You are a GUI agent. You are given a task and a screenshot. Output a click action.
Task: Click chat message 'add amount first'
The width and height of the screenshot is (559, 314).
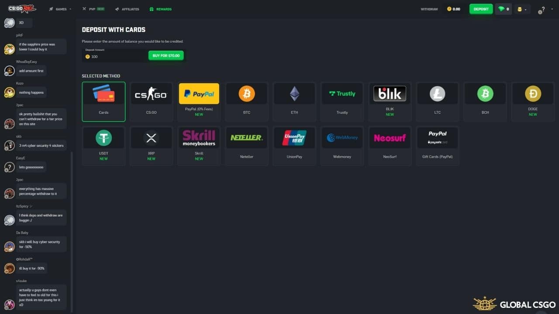pyautogui.click(x=31, y=71)
